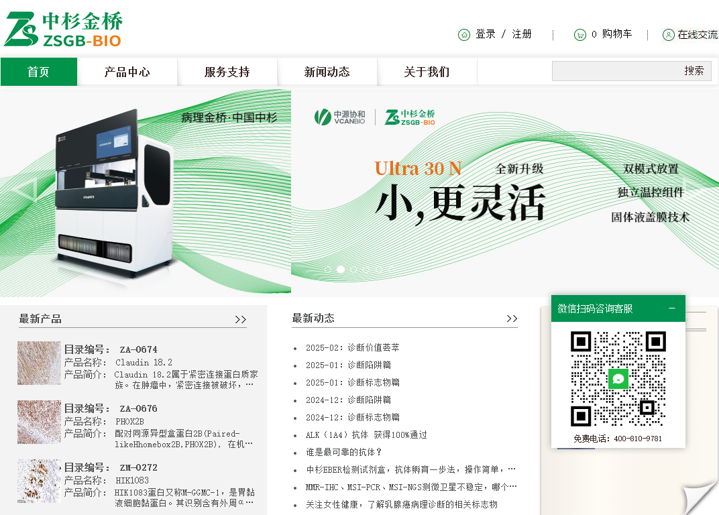Open news 2024-12: 诊断标志物篇
Screen dimensions: 719x515
coord(353,417)
